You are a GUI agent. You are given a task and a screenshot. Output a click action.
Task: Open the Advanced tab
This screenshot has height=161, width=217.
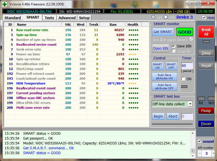[x=67, y=18]
